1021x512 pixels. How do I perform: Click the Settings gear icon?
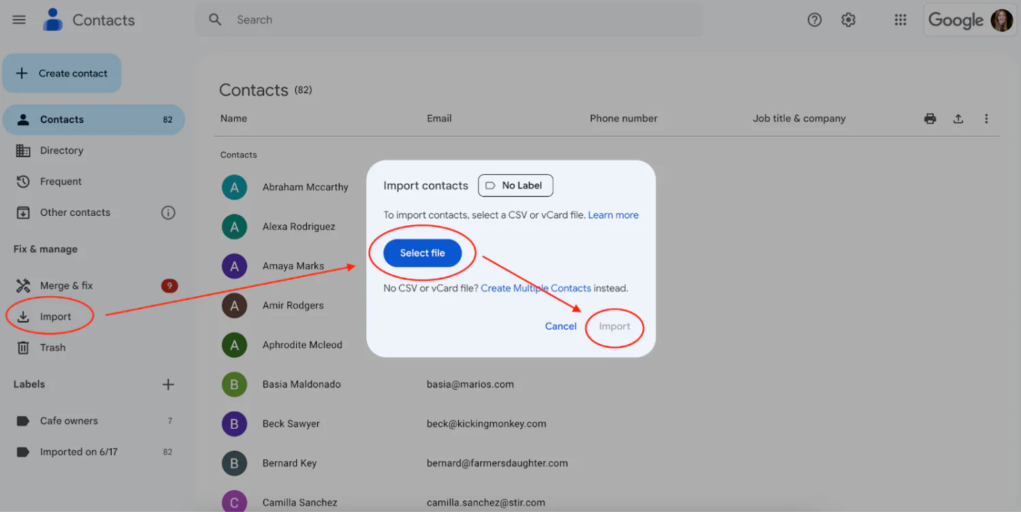(x=848, y=20)
